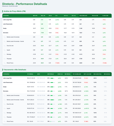Click 'Leite Pasteurizado' in the Faturamento table
114x126 pixels.
pos(8,82)
